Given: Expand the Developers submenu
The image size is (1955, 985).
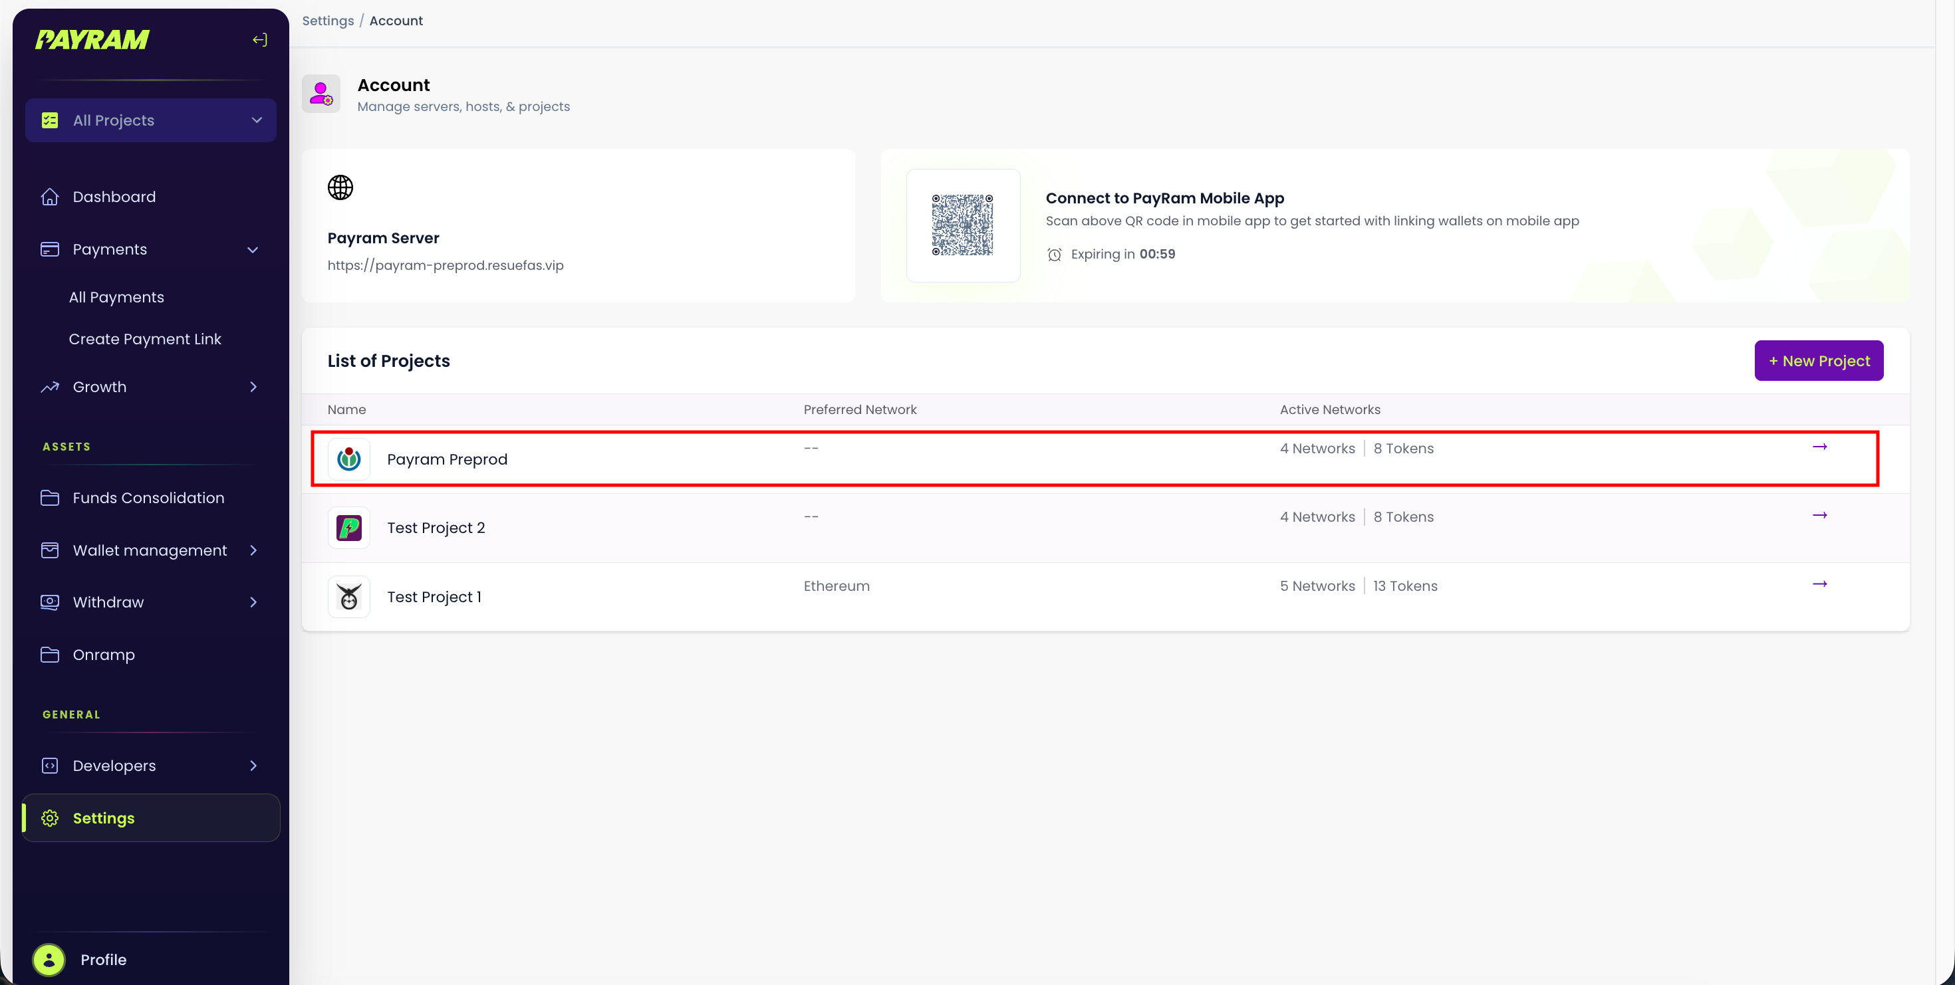Looking at the screenshot, I should [253, 766].
